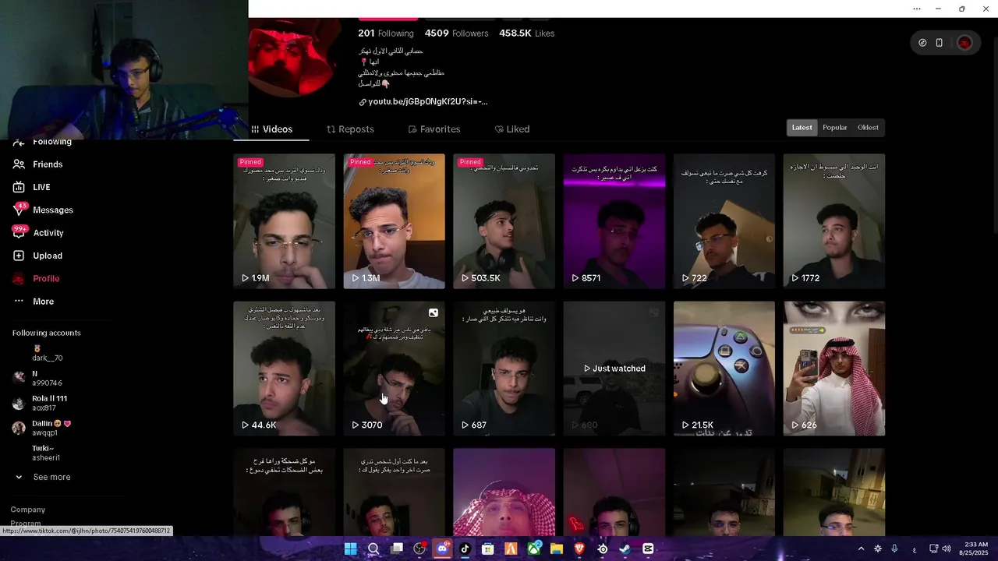998x561 pixels.
Task: Open Brave browser from the taskbar
Action: pos(579,549)
